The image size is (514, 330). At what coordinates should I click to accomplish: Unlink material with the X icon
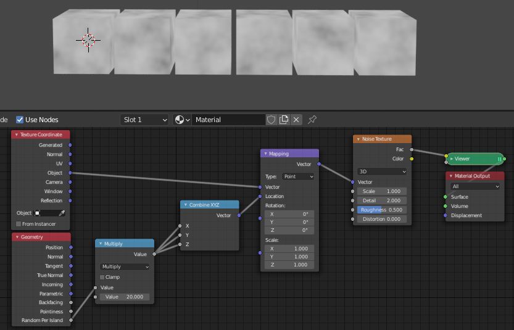click(x=296, y=120)
